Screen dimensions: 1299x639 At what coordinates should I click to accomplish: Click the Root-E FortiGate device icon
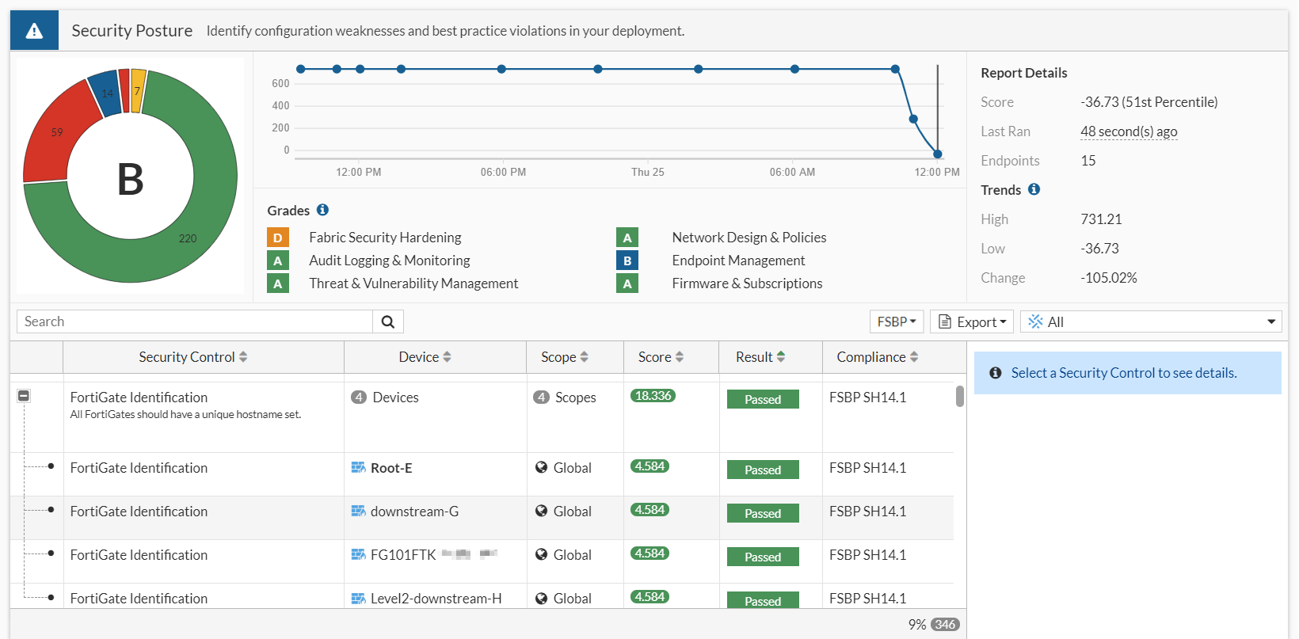tap(358, 468)
